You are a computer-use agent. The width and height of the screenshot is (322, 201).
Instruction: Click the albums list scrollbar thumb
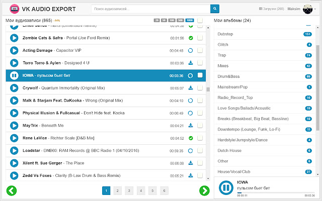coord(317,88)
